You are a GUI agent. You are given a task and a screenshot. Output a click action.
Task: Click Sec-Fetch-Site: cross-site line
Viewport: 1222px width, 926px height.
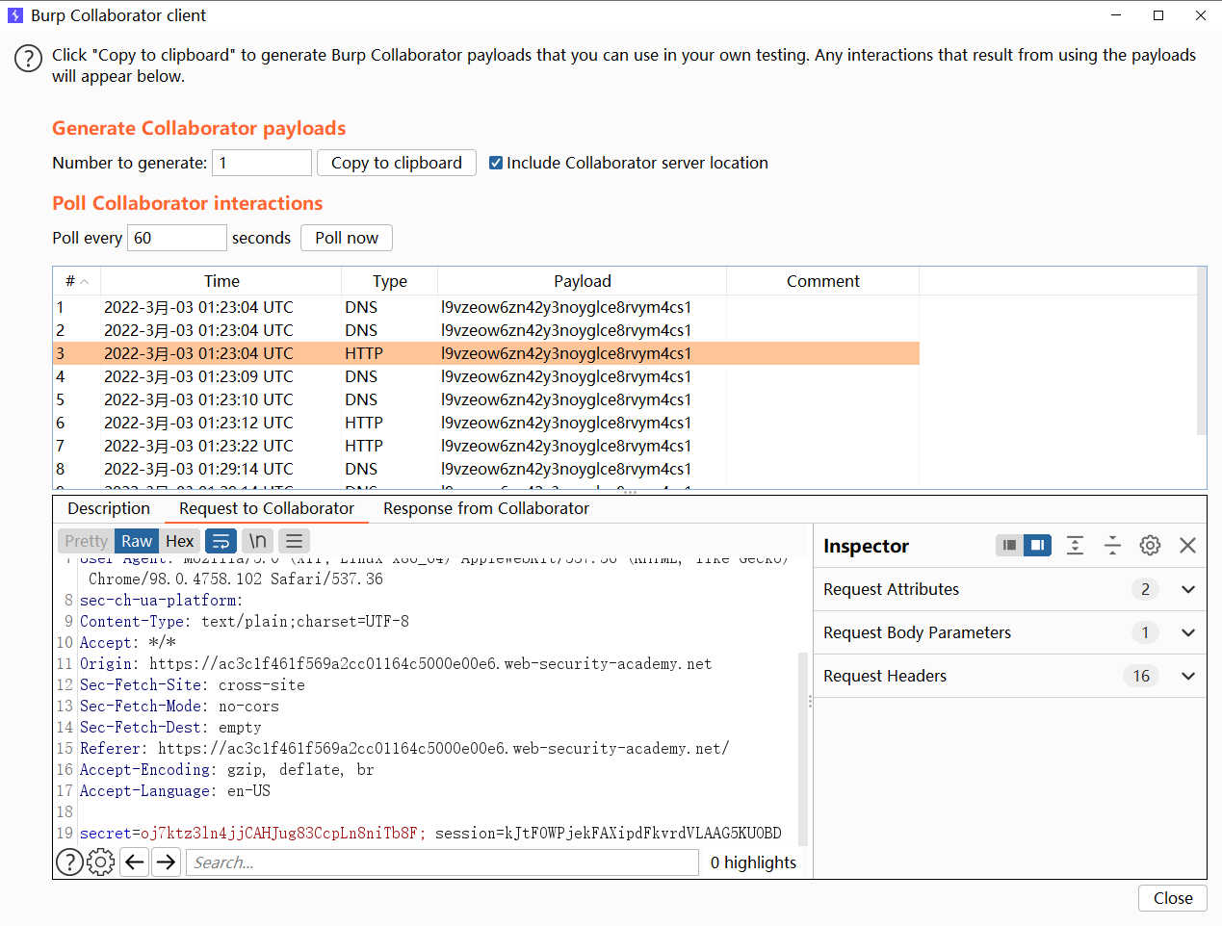tap(193, 684)
